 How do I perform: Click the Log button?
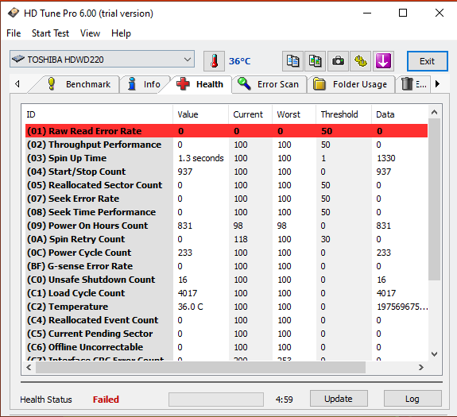[x=412, y=399]
